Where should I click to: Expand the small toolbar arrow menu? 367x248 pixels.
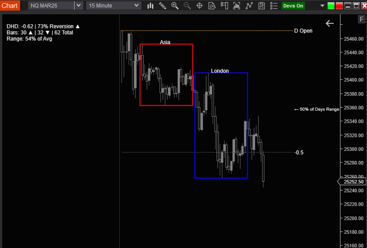[322, 5]
